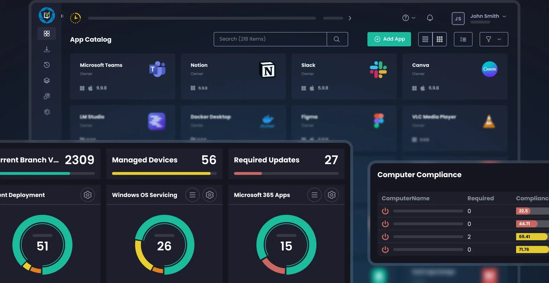Open the downloads icon in sidebar
The width and height of the screenshot is (549, 283).
[46, 49]
